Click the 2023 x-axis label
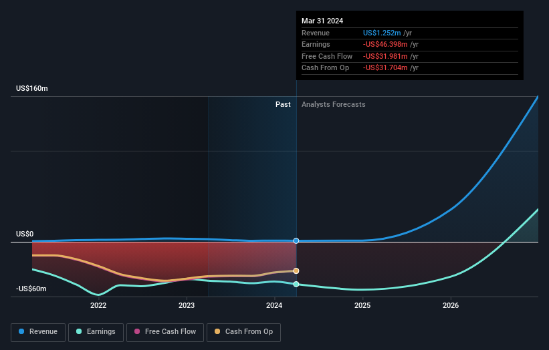The image size is (549, 350). (x=187, y=305)
